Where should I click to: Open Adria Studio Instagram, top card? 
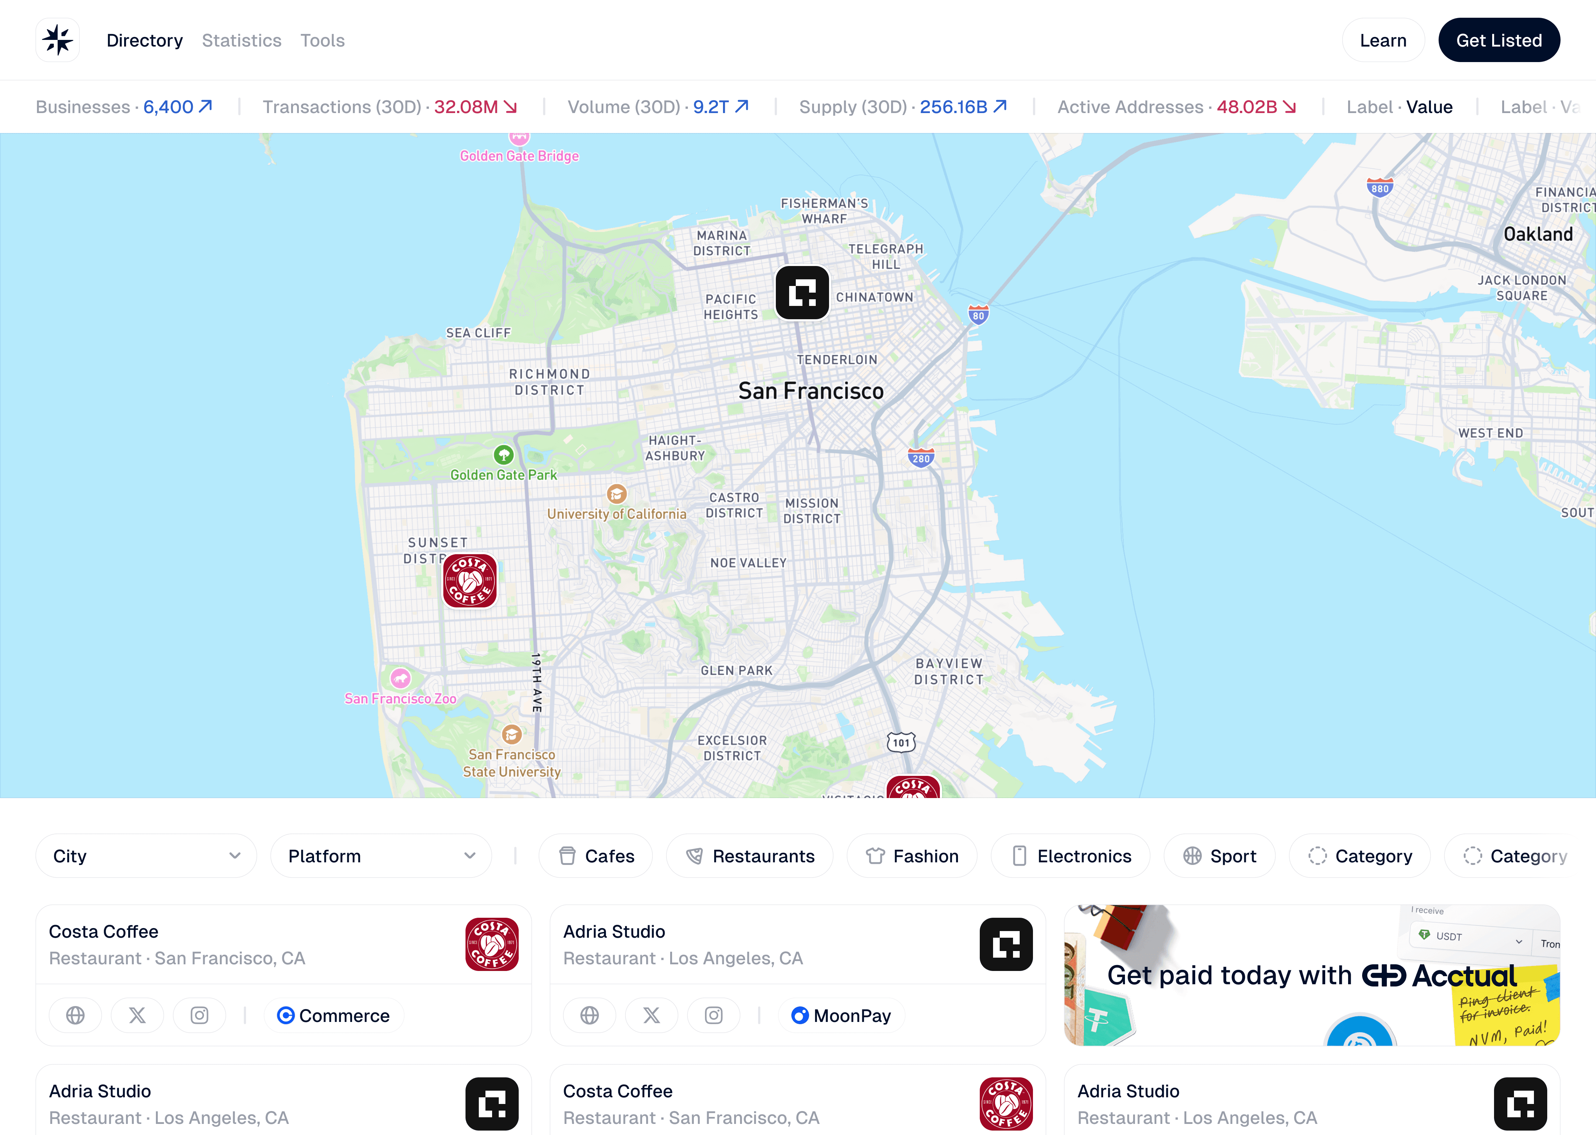714,1015
